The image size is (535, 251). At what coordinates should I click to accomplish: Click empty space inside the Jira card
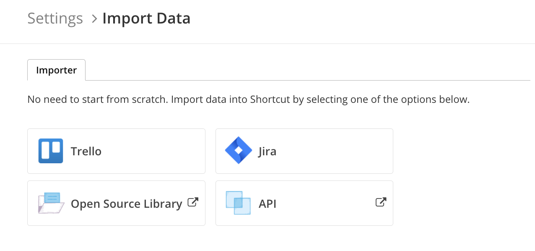tap(335, 151)
